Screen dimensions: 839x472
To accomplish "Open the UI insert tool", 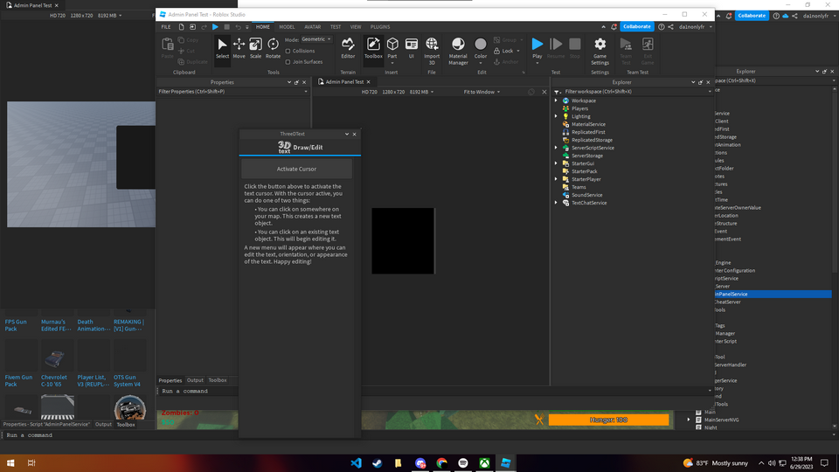I will (x=412, y=48).
